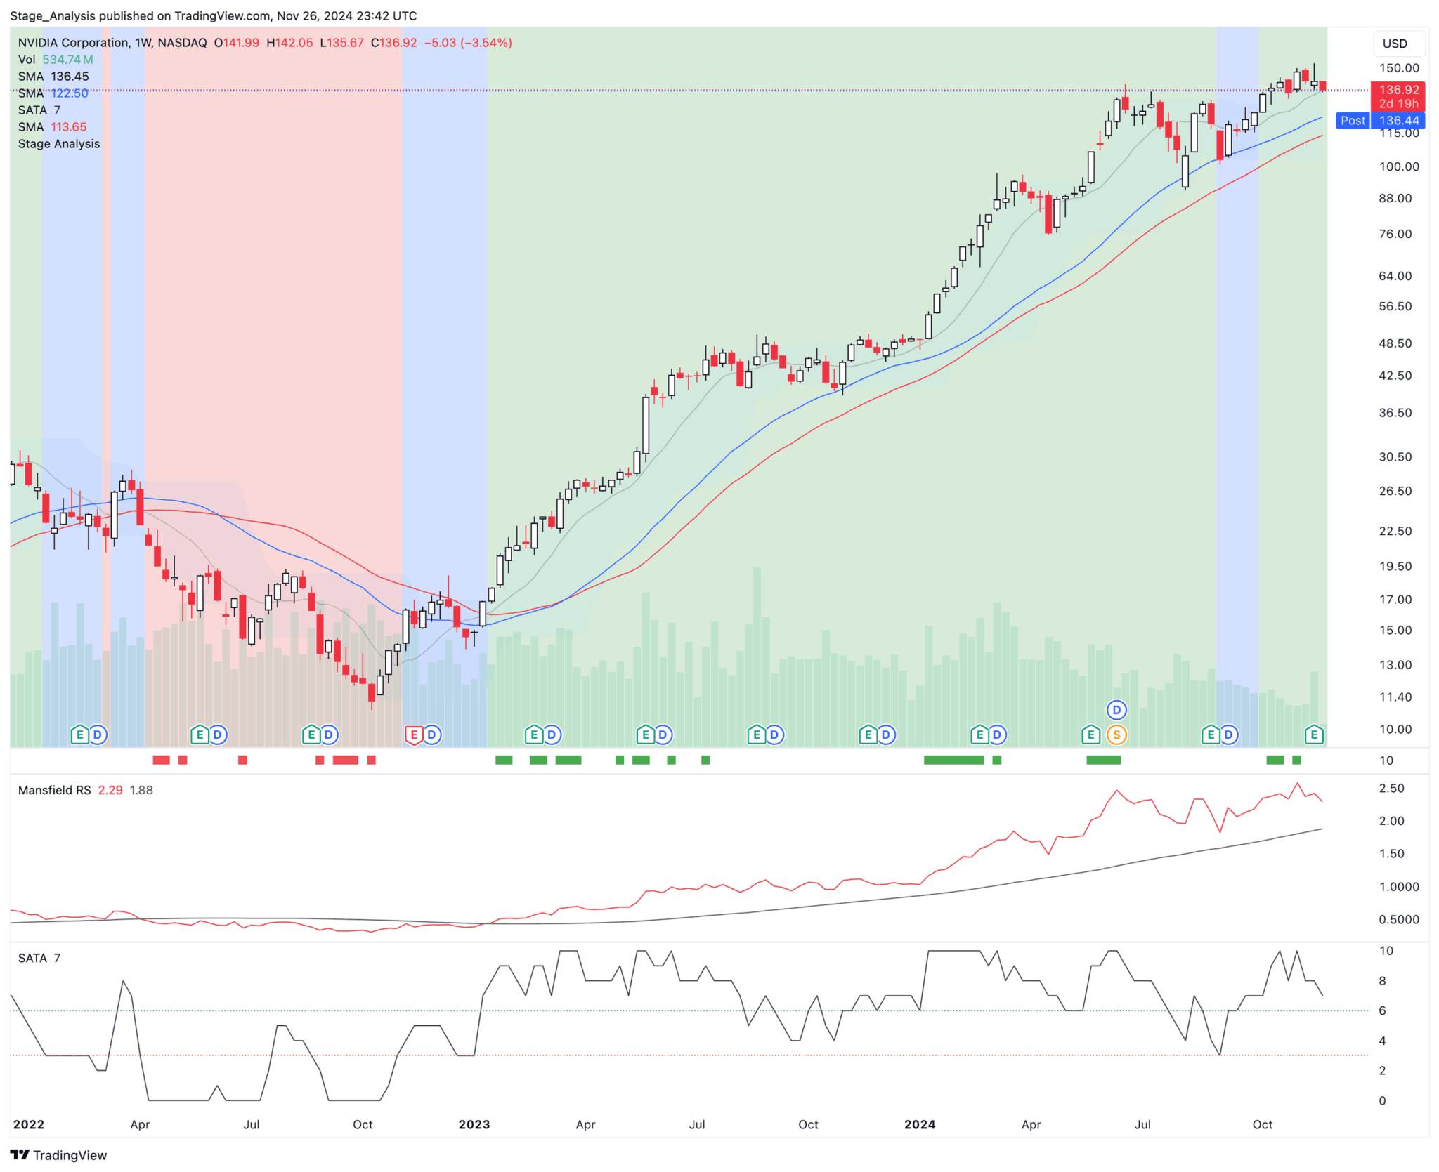Viewport: 1439px width, 1172px height.
Task: Click the TradingView logo at the bottom
Action: 58,1155
